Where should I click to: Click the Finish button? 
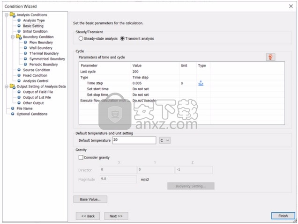pyautogui.click(x=283, y=216)
